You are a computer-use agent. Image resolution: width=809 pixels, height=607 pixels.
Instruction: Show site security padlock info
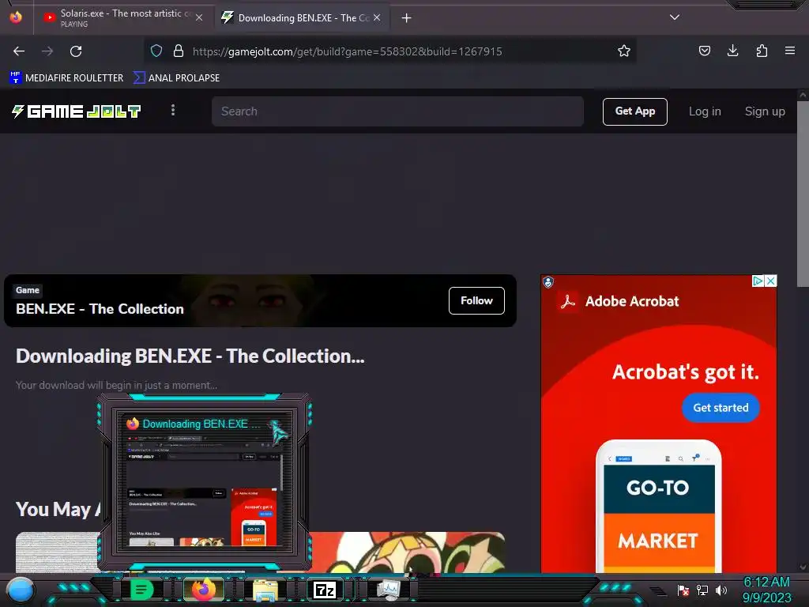(x=179, y=51)
